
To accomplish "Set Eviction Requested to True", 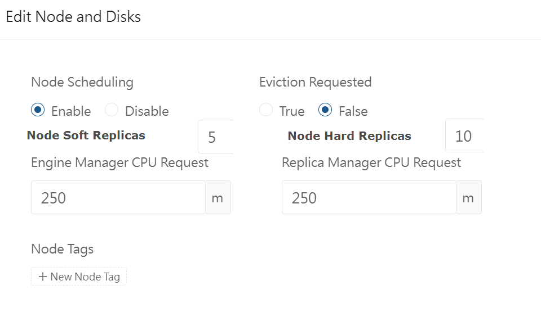I will pyautogui.click(x=266, y=110).
